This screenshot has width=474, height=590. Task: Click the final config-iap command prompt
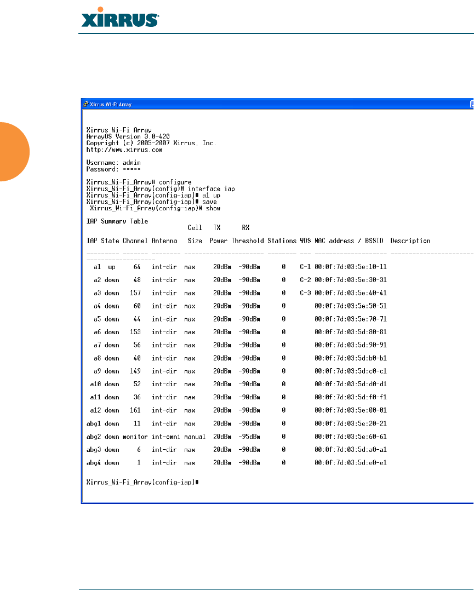coord(142,483)
